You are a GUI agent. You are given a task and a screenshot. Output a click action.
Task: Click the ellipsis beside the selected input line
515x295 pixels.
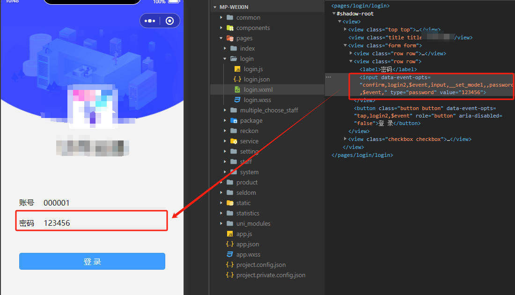point(329,77)
